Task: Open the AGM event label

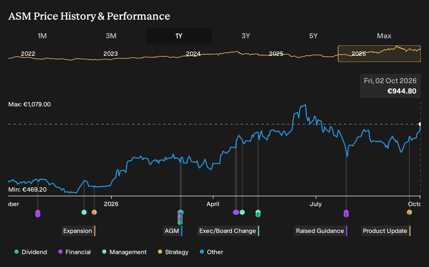Action: (172, 231)
